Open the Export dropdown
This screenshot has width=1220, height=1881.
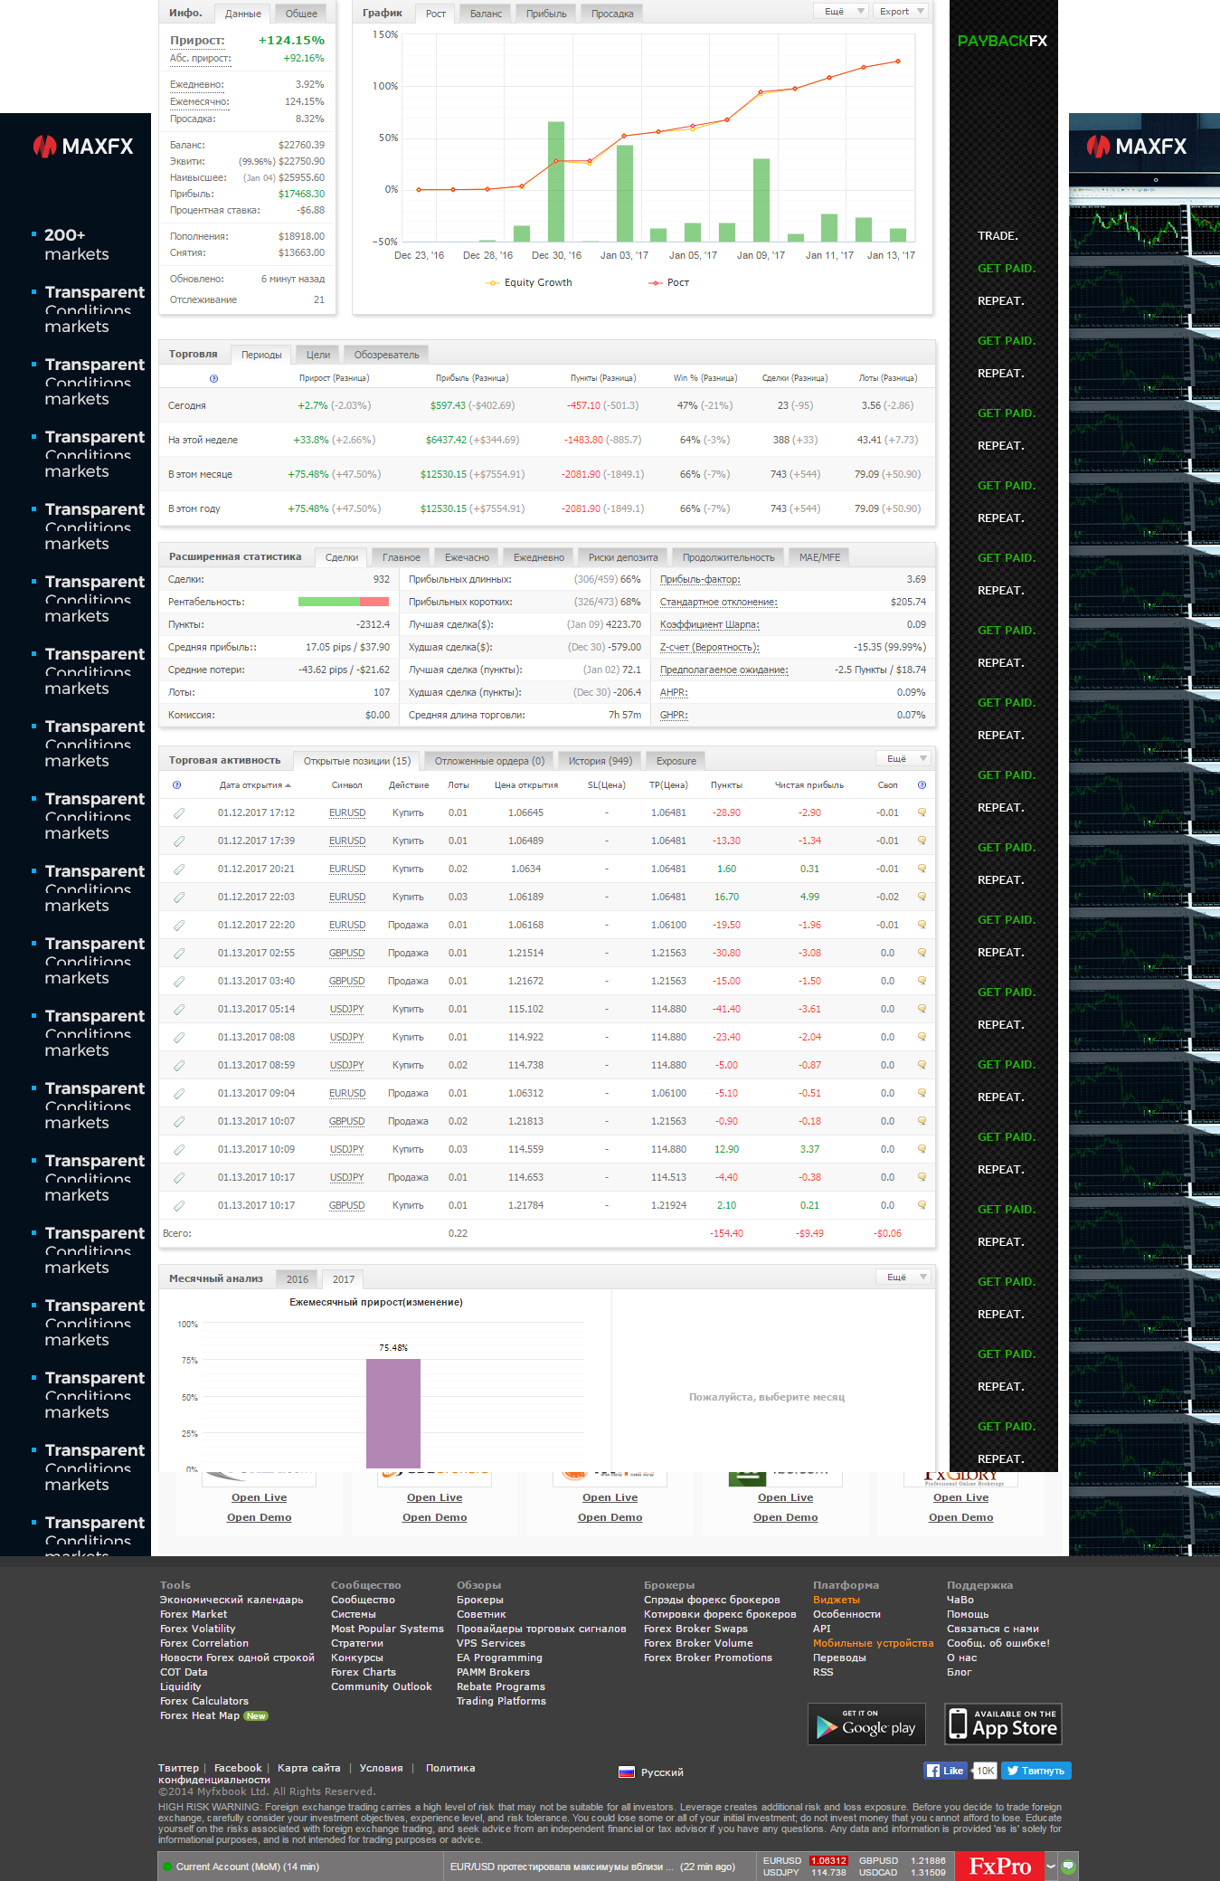(900, 12)
